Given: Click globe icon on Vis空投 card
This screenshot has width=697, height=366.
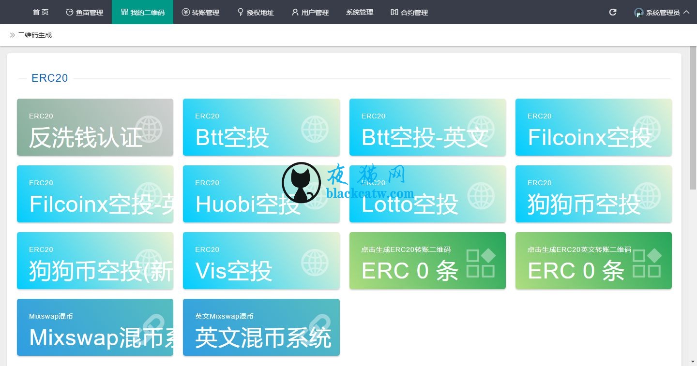Looking at the screenshot, I should [x=315, y=263].
